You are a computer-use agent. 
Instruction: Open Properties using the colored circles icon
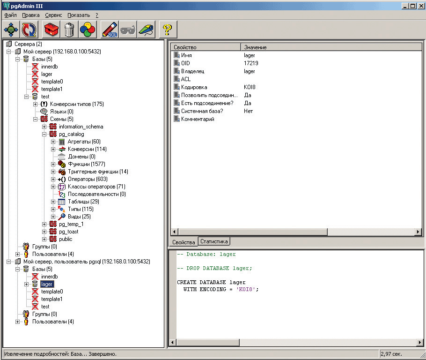point(88,30)
